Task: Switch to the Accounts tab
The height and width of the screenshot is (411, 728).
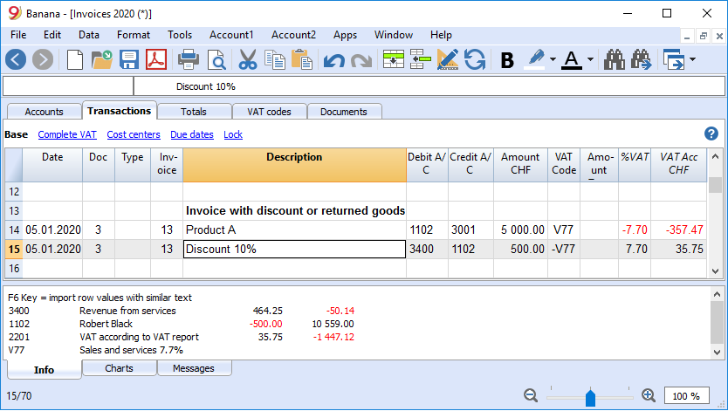Action: [45, 112]
